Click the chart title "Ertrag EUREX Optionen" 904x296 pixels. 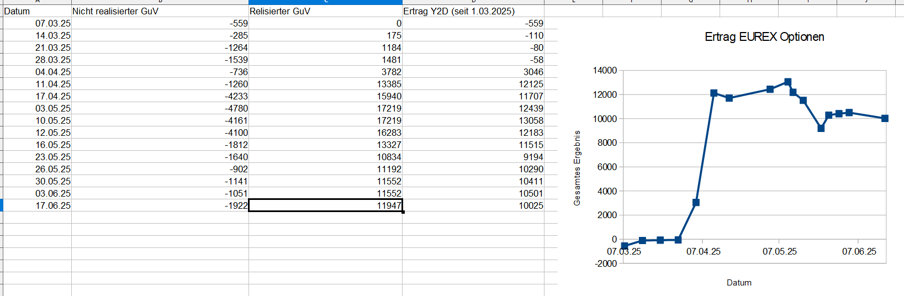764,37
